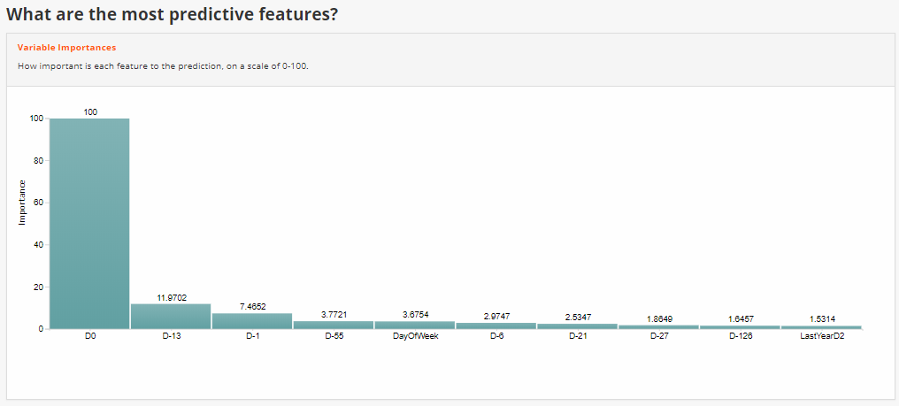The image size is (899, 406).
Task: Select the D-1 bar in chart
Action: click(252, 320)
